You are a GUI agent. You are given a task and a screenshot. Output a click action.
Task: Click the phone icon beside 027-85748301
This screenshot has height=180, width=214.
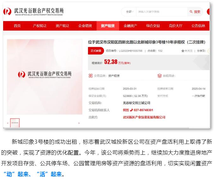(x=131, y=110)
